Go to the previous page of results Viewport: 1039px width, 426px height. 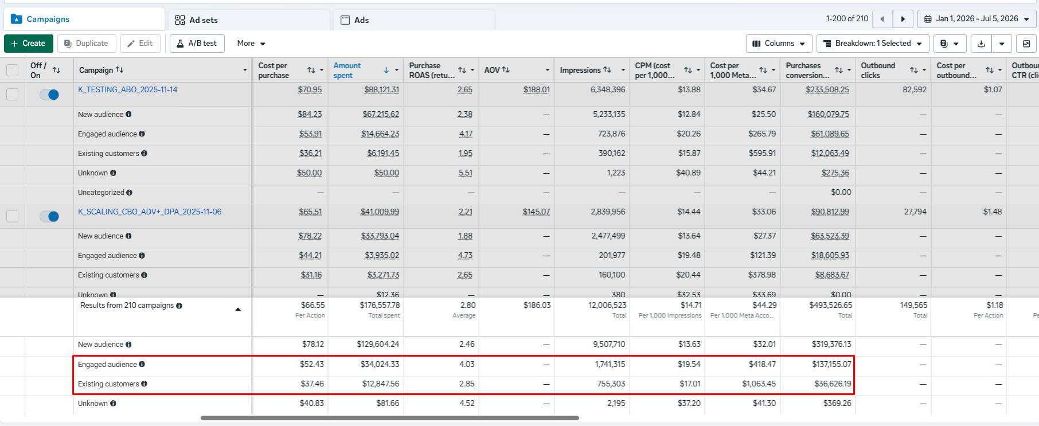point(882,19)
